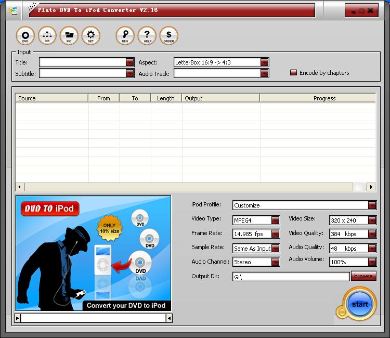
Task: Sort by the Source column header
Action: tap(51, 98)
